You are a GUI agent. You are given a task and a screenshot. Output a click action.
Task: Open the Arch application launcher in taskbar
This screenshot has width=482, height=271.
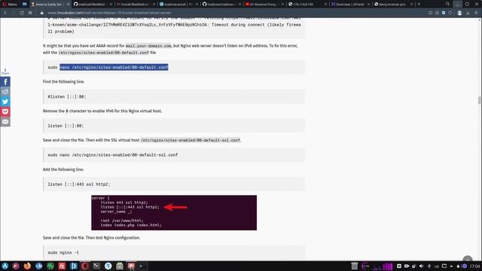click(x=5, y=266)
